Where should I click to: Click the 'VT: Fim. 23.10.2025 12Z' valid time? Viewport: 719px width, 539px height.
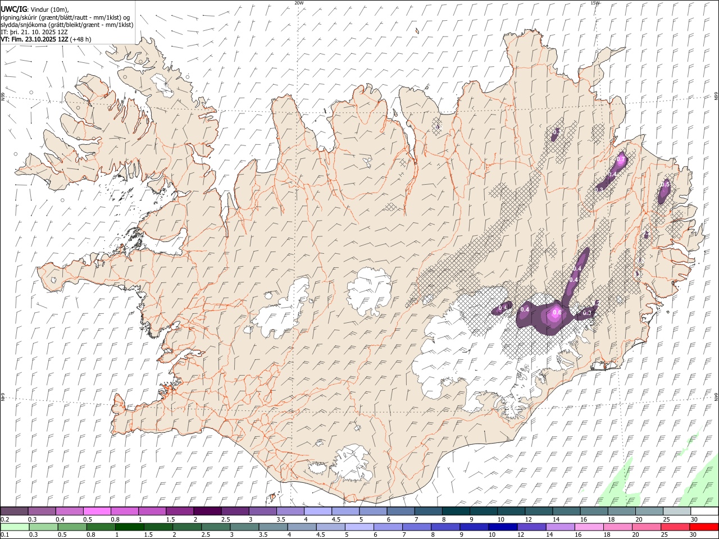click(x=35, y=39)
